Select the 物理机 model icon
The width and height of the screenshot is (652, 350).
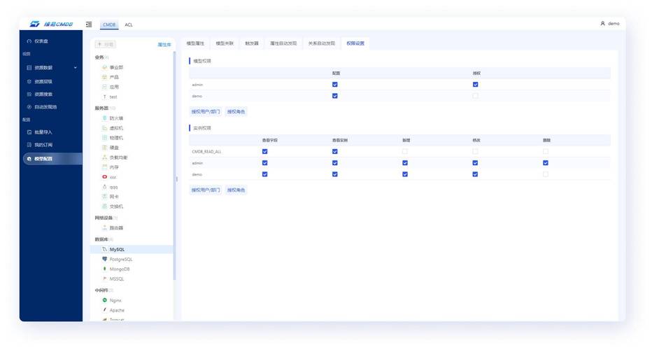click(105, 138)
